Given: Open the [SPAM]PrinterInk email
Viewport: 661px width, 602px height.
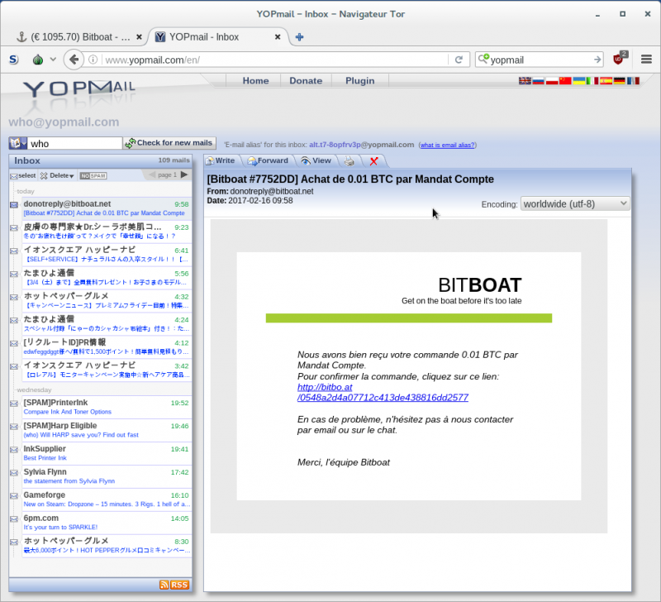Looking at the screenshot, I should click(107, 407).
